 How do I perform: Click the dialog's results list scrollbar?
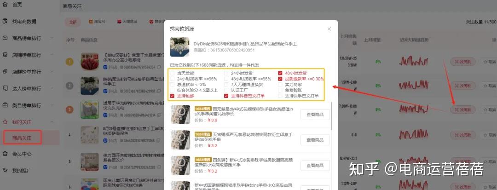[x=332, y=115]
